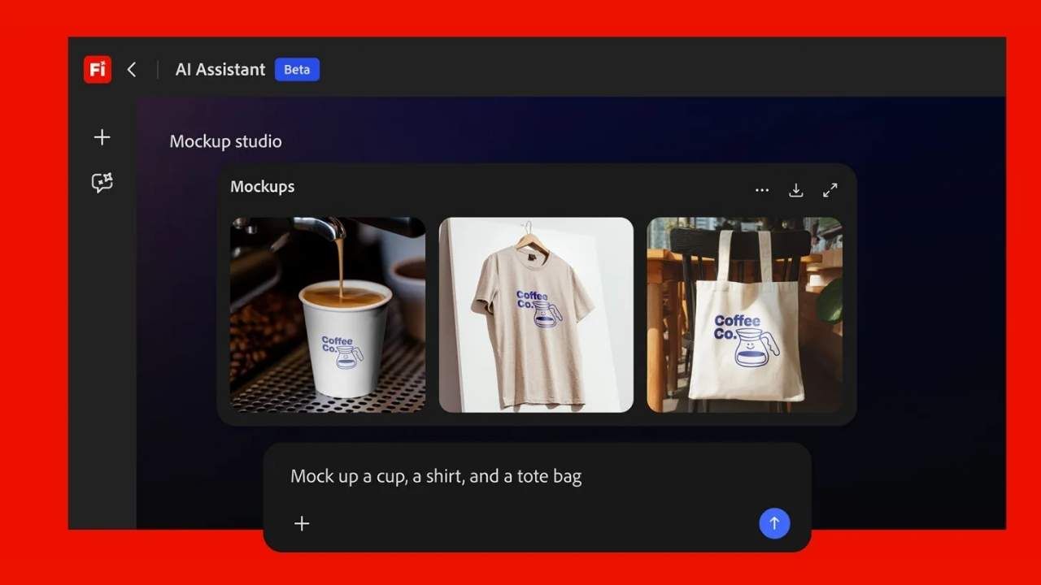This screenshot has width=1041, height=585.
Task: Click the Mockups panel header
Action: point(262,187)
